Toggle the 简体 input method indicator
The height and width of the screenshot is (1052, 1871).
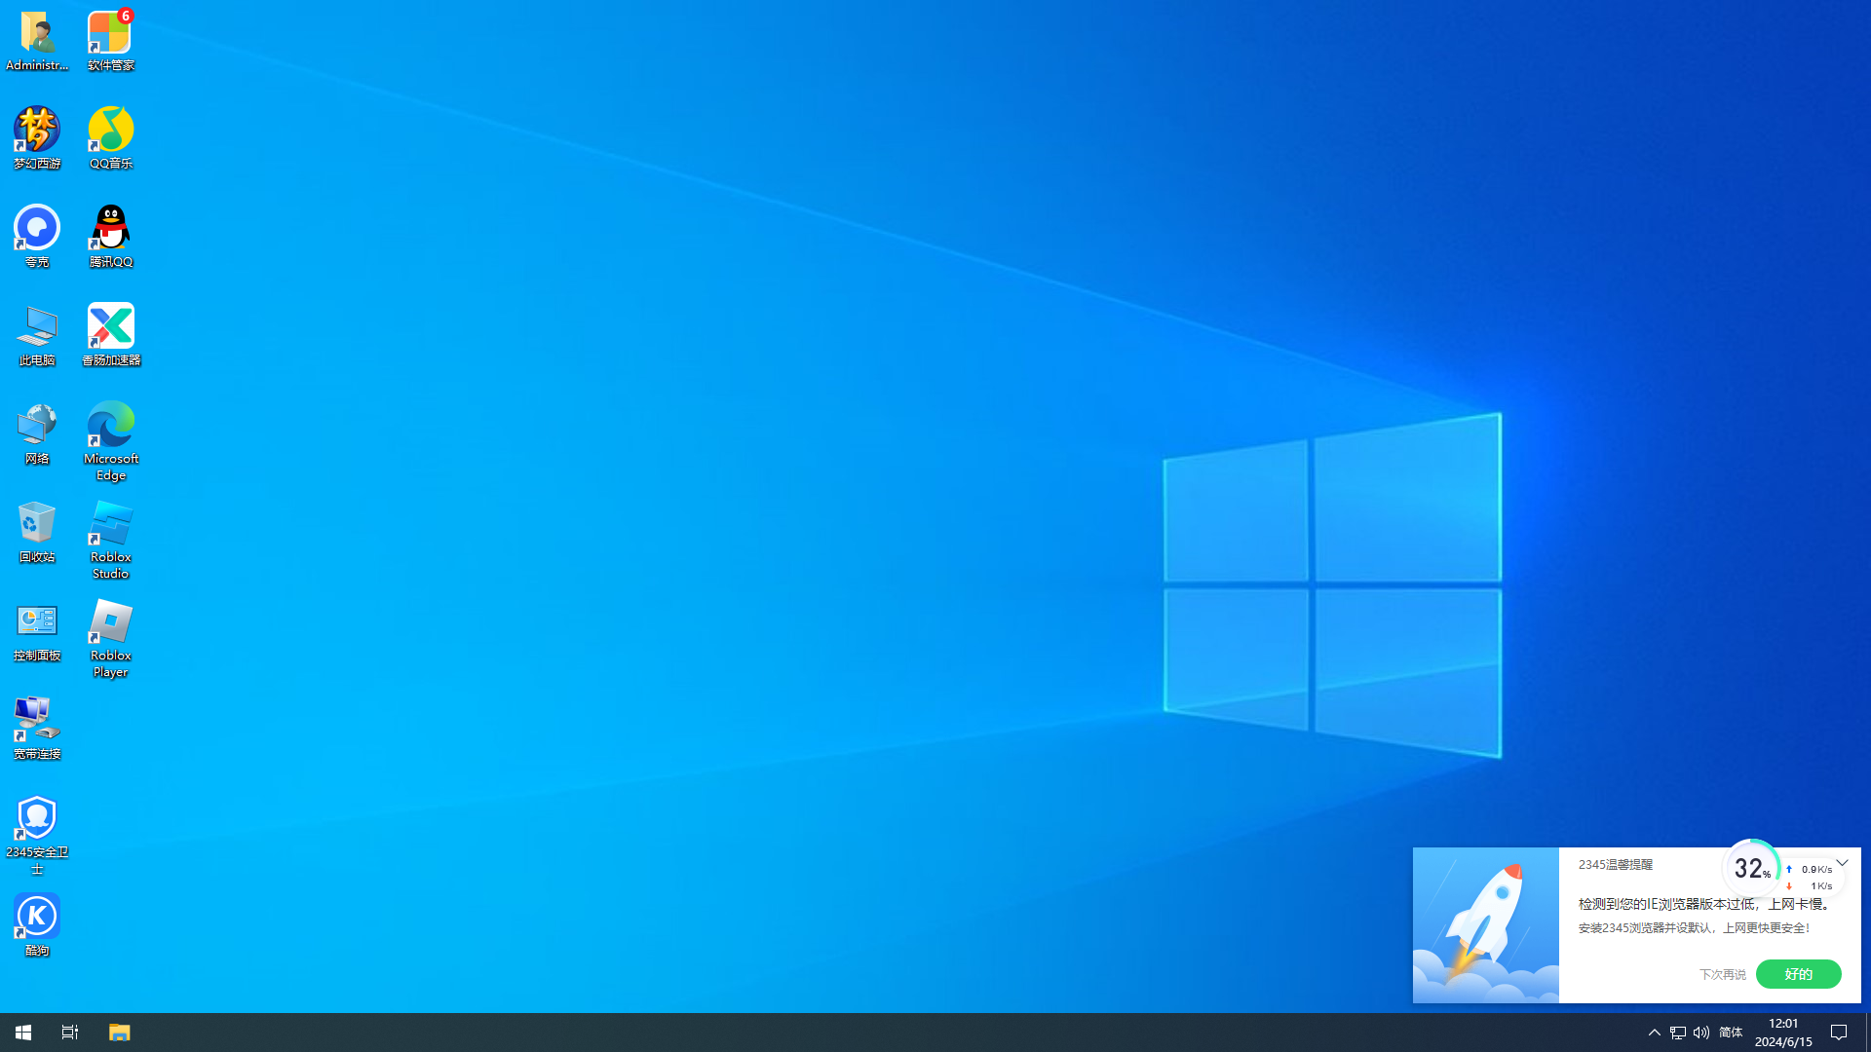pos(1731,1033)
